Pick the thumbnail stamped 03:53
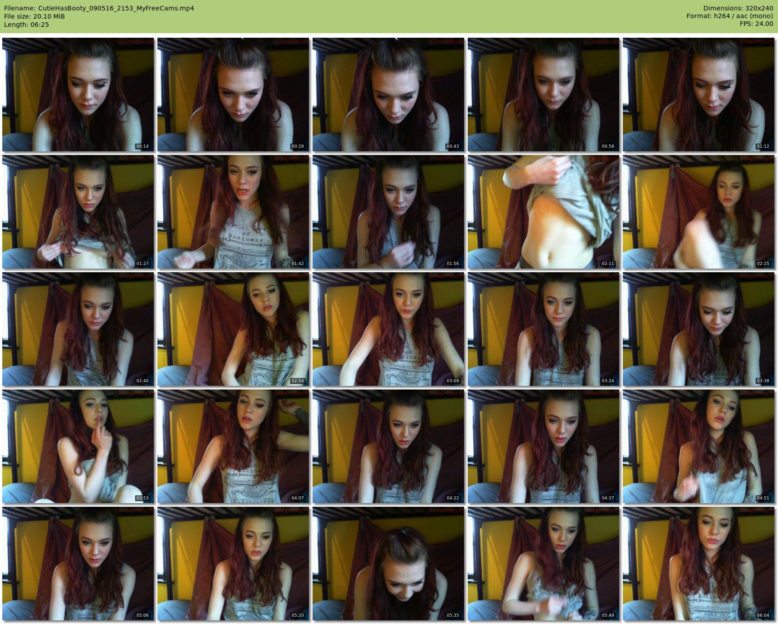This screenshot has width=778, height=624. click(x=78, y=446)
